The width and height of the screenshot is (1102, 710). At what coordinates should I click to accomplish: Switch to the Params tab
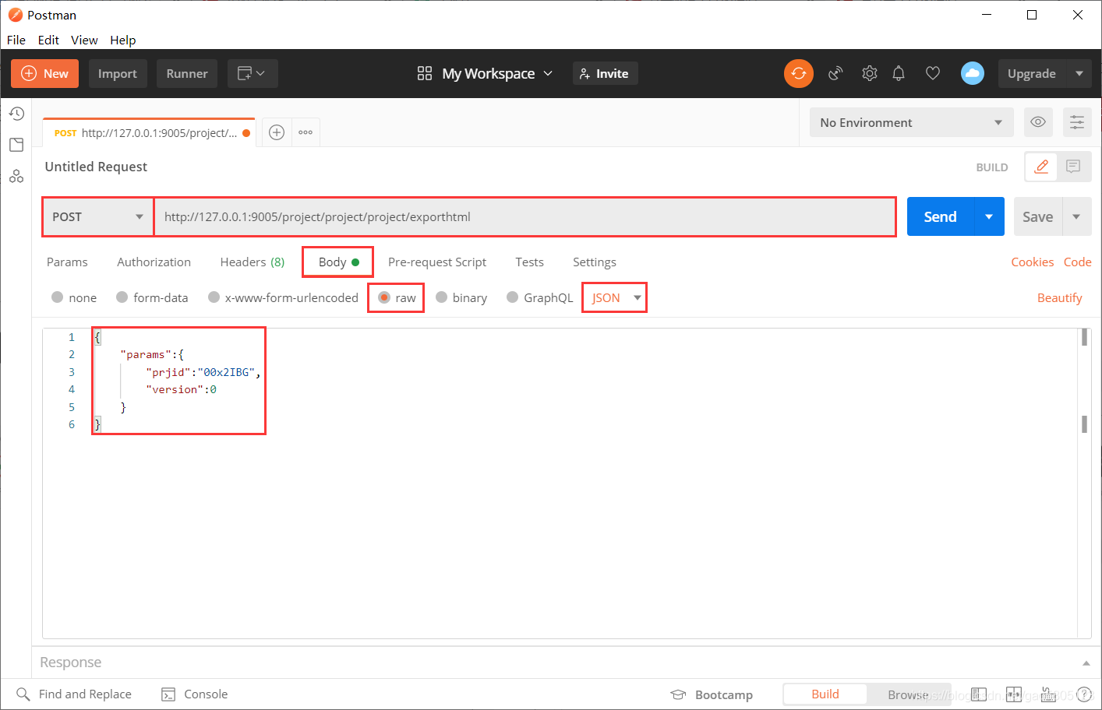click(x=67, y=262)
